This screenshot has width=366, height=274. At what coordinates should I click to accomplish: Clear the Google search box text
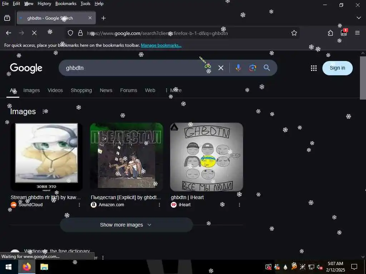[221, 68]
